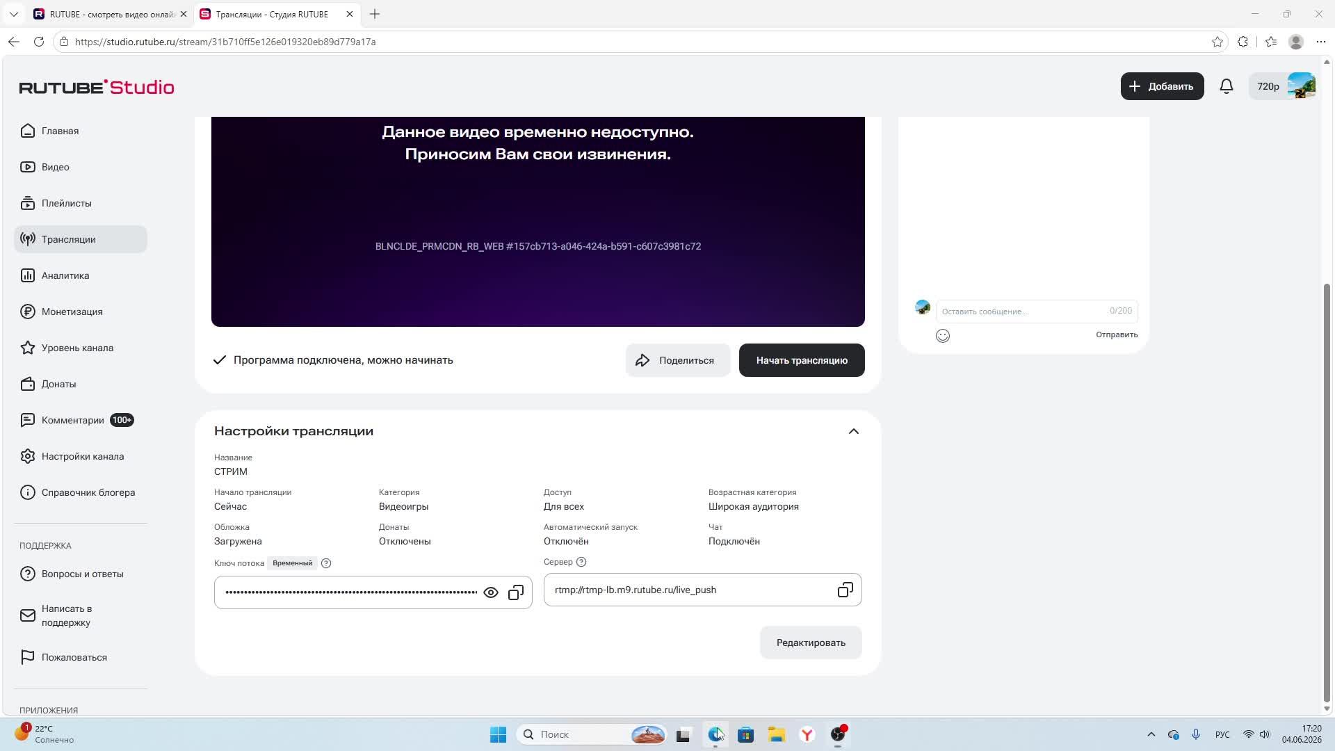Switch to the RUTUBE browser tab
Screen dimensions: 1335x751
coord(111,14)
